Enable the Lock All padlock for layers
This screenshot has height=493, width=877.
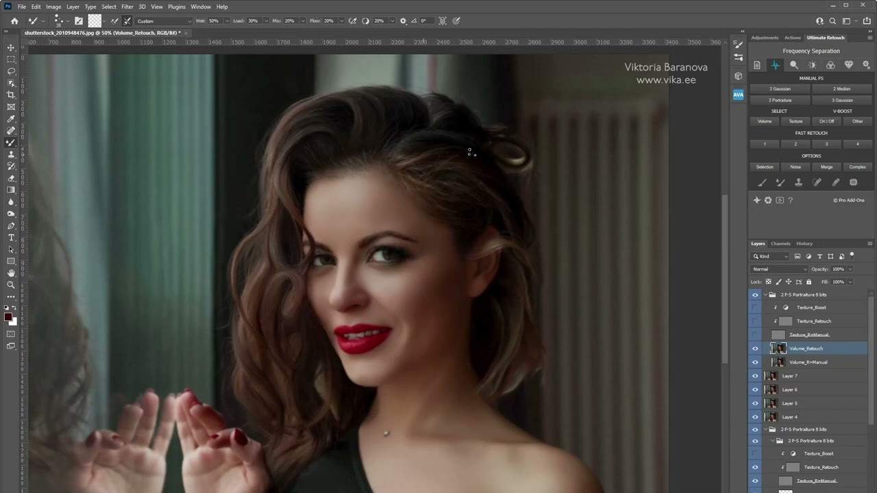click(808, 281)
